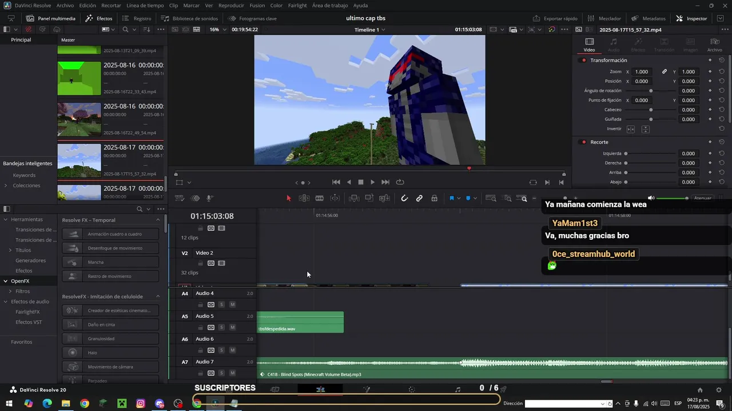
Task: Collapse the OpenFX category
Action: [5, 281]
